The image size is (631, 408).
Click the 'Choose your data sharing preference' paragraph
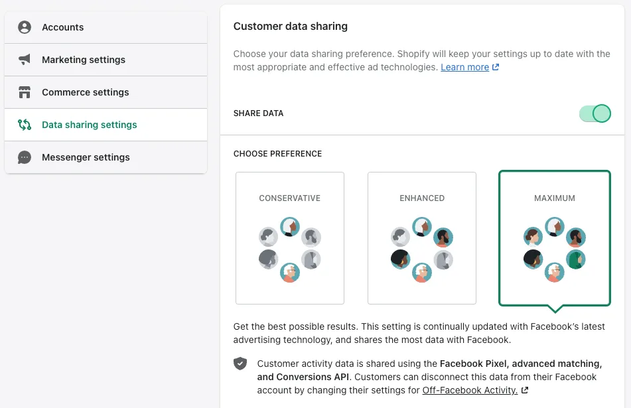(422, 60)
